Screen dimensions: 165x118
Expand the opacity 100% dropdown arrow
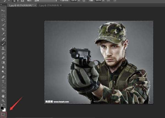79,1
